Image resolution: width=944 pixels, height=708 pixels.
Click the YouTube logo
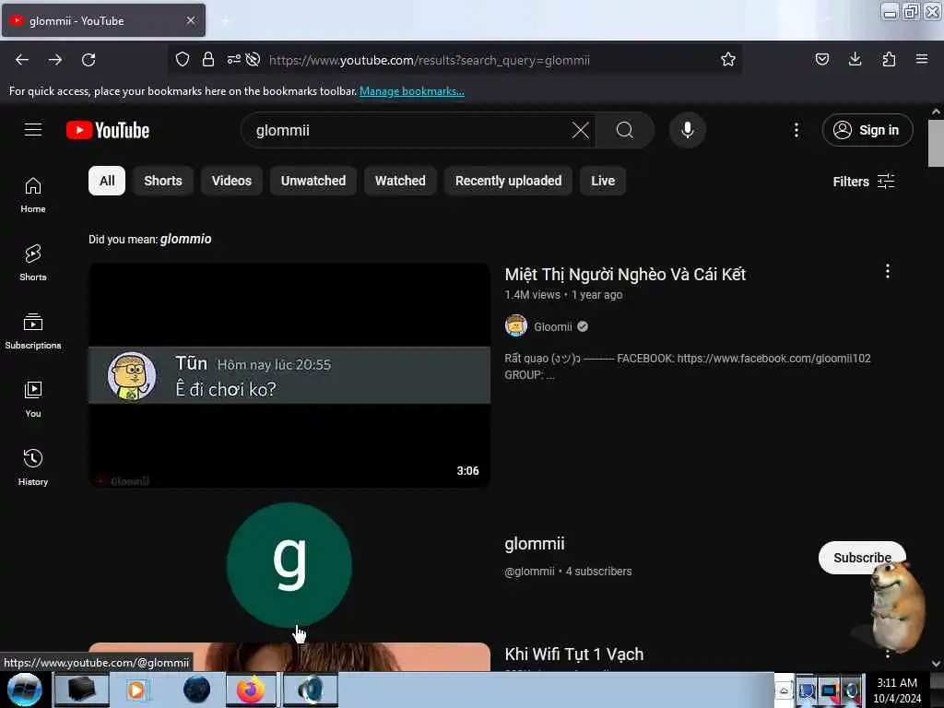point(108,130)
